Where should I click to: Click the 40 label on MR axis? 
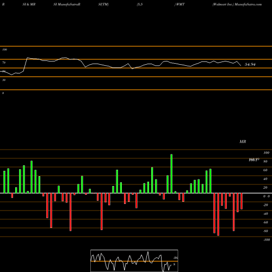click(x=265, y=179)
